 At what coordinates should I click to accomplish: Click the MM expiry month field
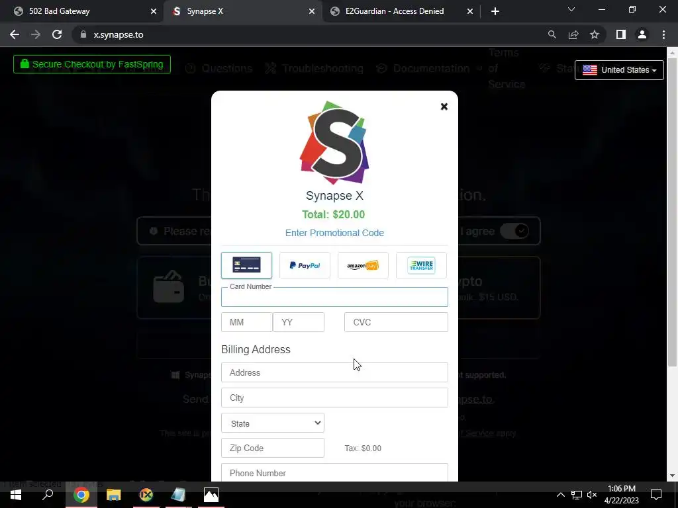pyautogui.click(x=246, y=322)
